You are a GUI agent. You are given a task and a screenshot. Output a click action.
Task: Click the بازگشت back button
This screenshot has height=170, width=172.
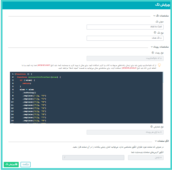pos(26,164)
